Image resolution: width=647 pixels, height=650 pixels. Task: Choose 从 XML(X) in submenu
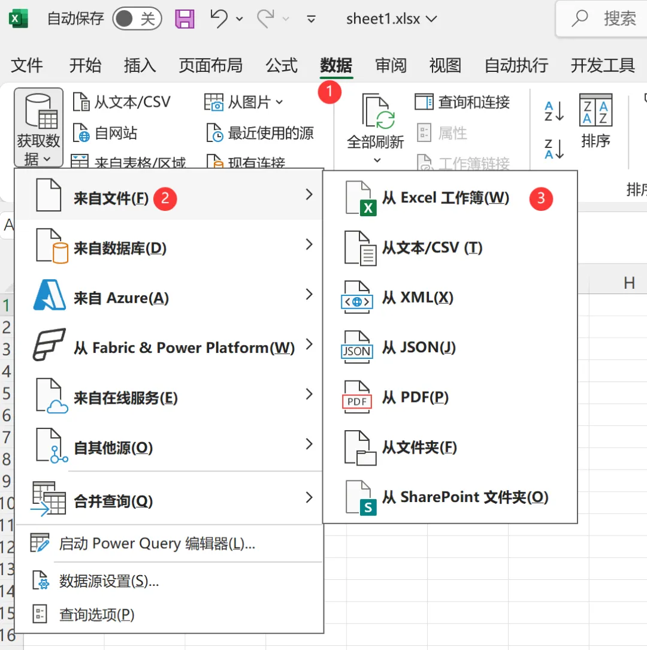pyautogui.click(x=450, y=298)
